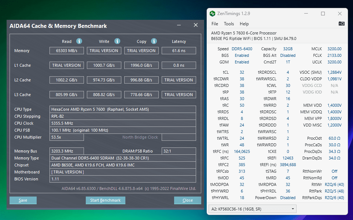
Task: Close the AIDA64 window with X
Action: pyautogui.click(x=196, y=25)
